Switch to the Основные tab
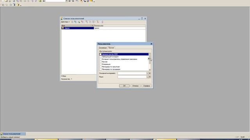Viewport: 250px width, 140px height. pos(103,48)
